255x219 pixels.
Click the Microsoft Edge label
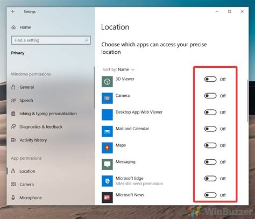click(130, 178)
